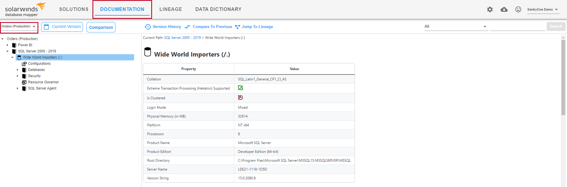Click the Platform value NT x64
567x187 pixels.
pos(243,125)
